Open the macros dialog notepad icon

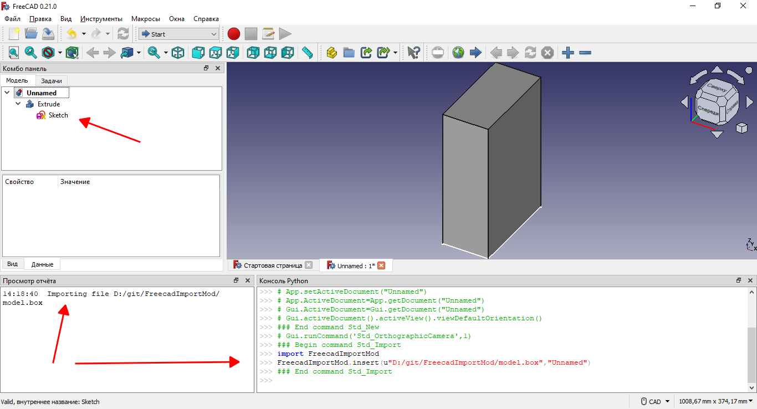coord(268,34)
